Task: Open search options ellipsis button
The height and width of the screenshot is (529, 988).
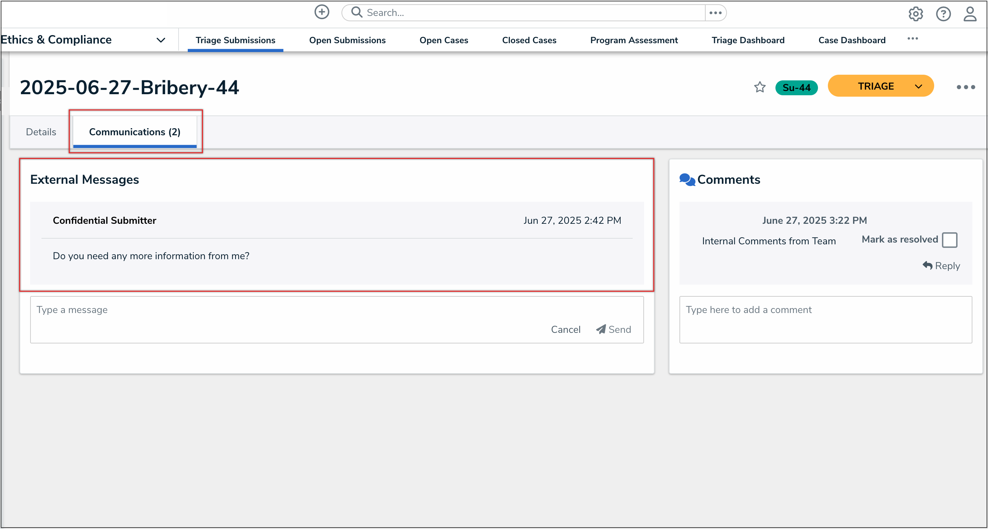Action: [715, 13]
